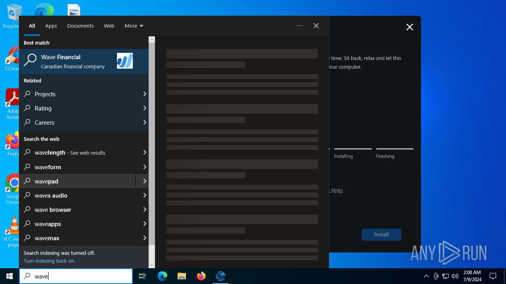Select the wavelength web suggestion
506x284 pixels.
[x=77, y=152]
